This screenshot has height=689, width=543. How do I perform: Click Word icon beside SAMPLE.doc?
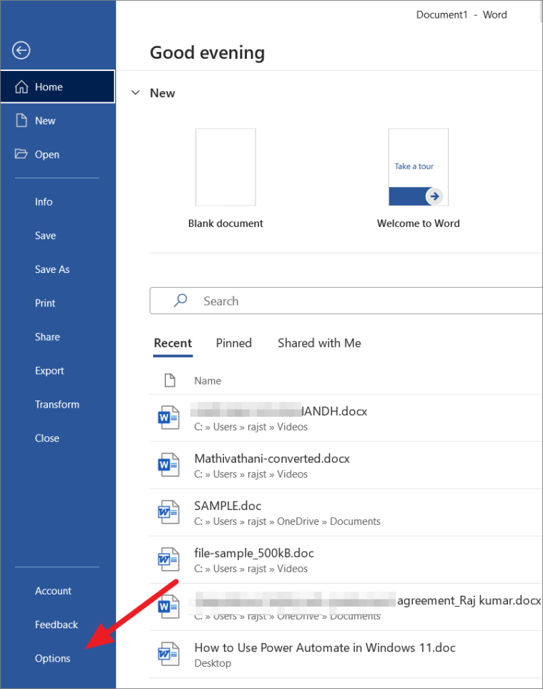[169, 512]
